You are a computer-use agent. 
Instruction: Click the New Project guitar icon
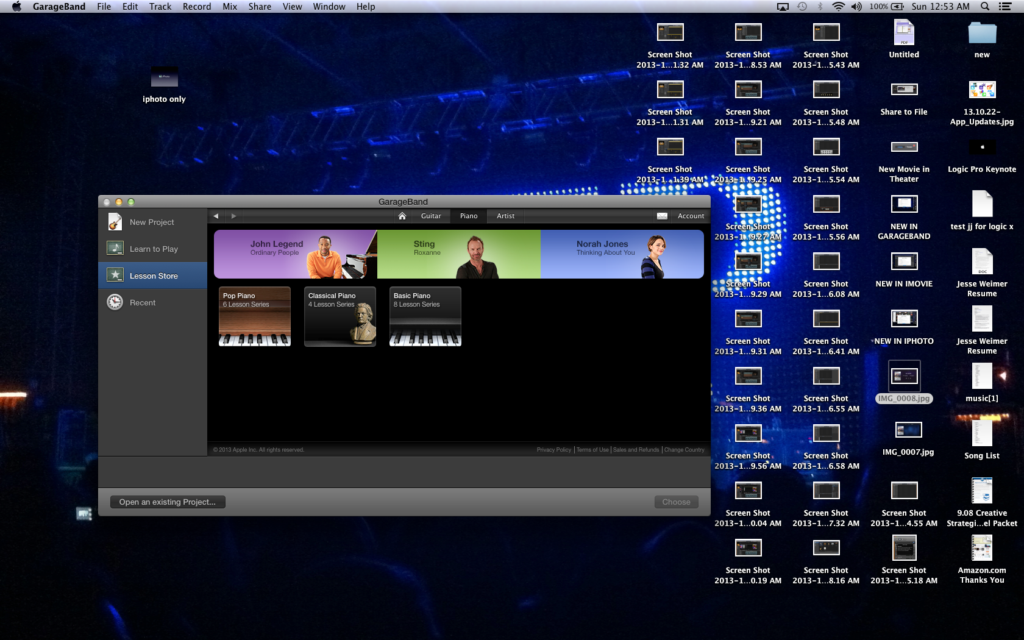pos(115,222)
